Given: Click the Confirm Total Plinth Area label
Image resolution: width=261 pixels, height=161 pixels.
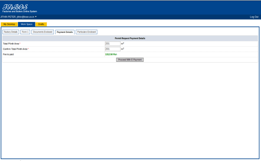Looking at the screenshot, I should click(x=15, y=49).
